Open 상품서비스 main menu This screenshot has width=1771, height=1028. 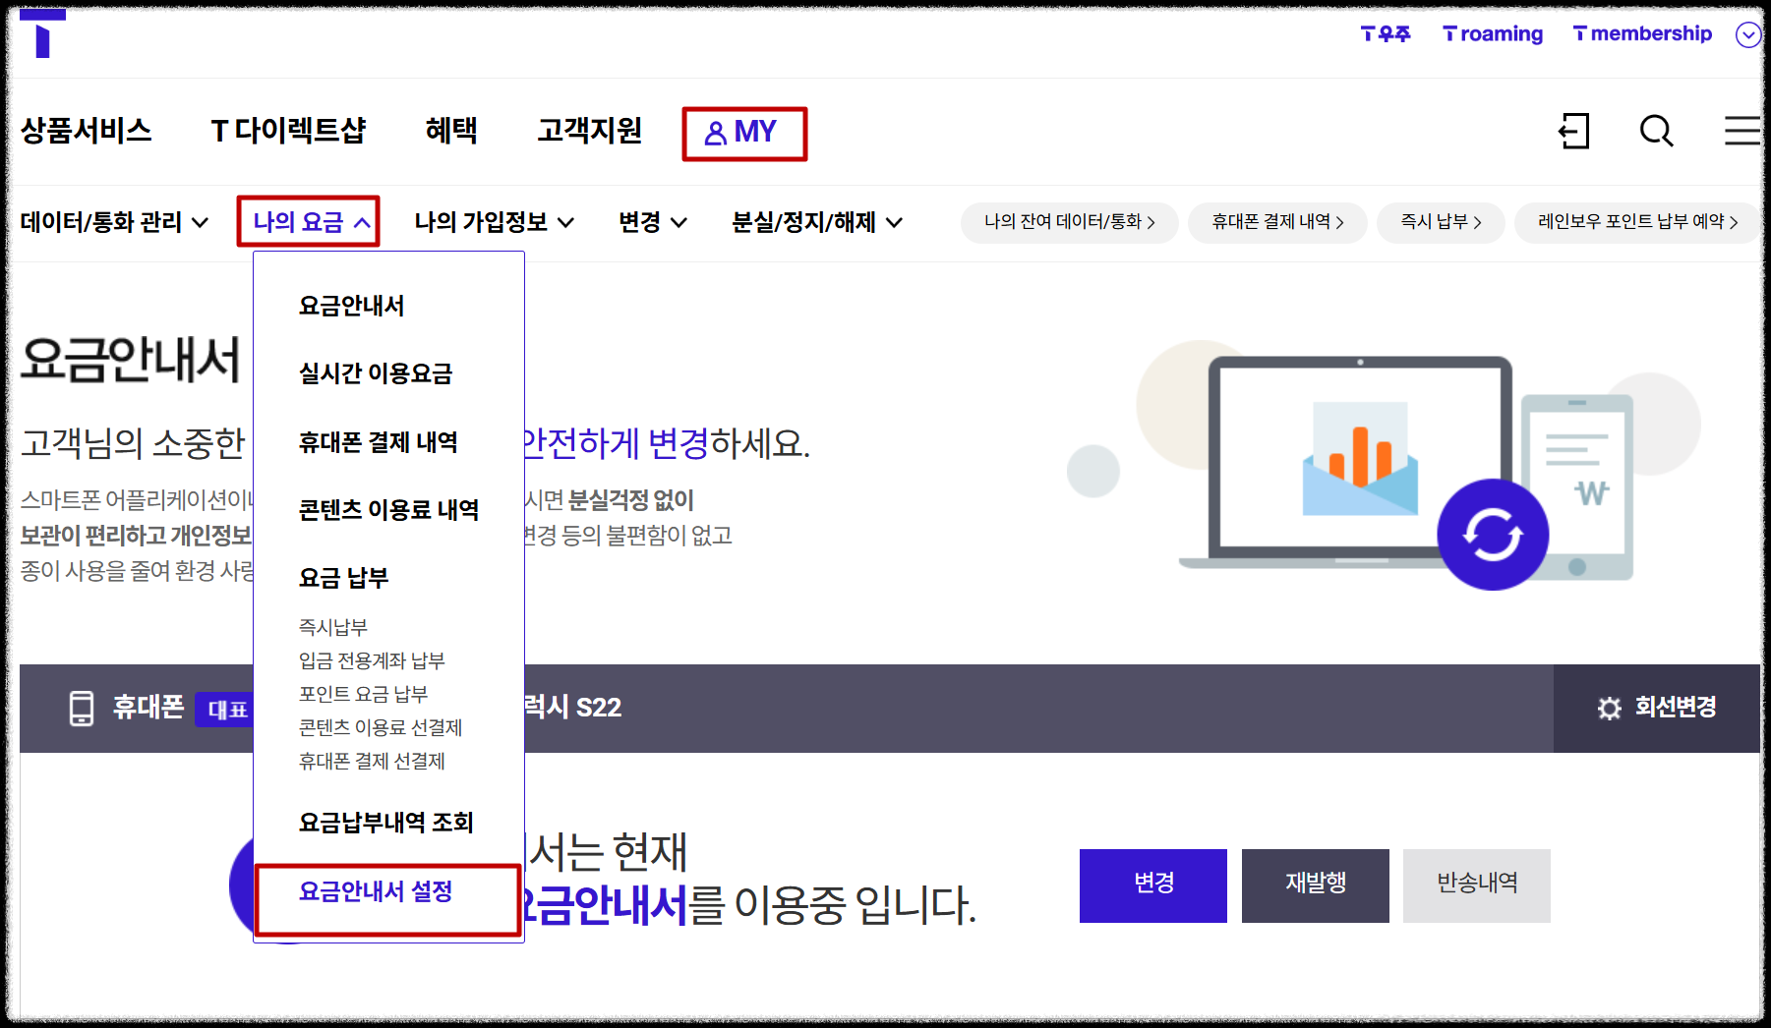(x=87, y=131)
